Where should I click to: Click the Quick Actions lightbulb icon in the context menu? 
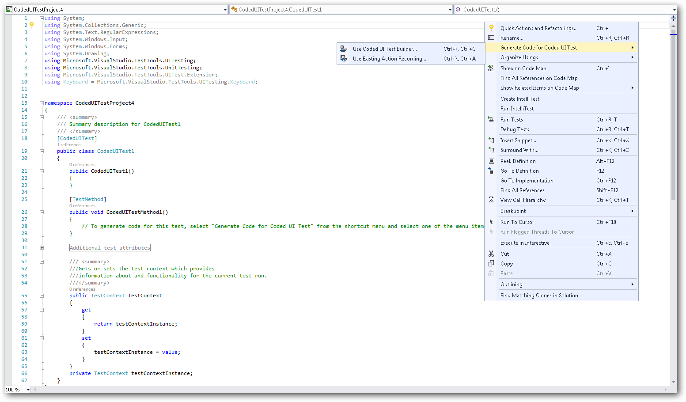pyautogui.click(x=491, y=28)
